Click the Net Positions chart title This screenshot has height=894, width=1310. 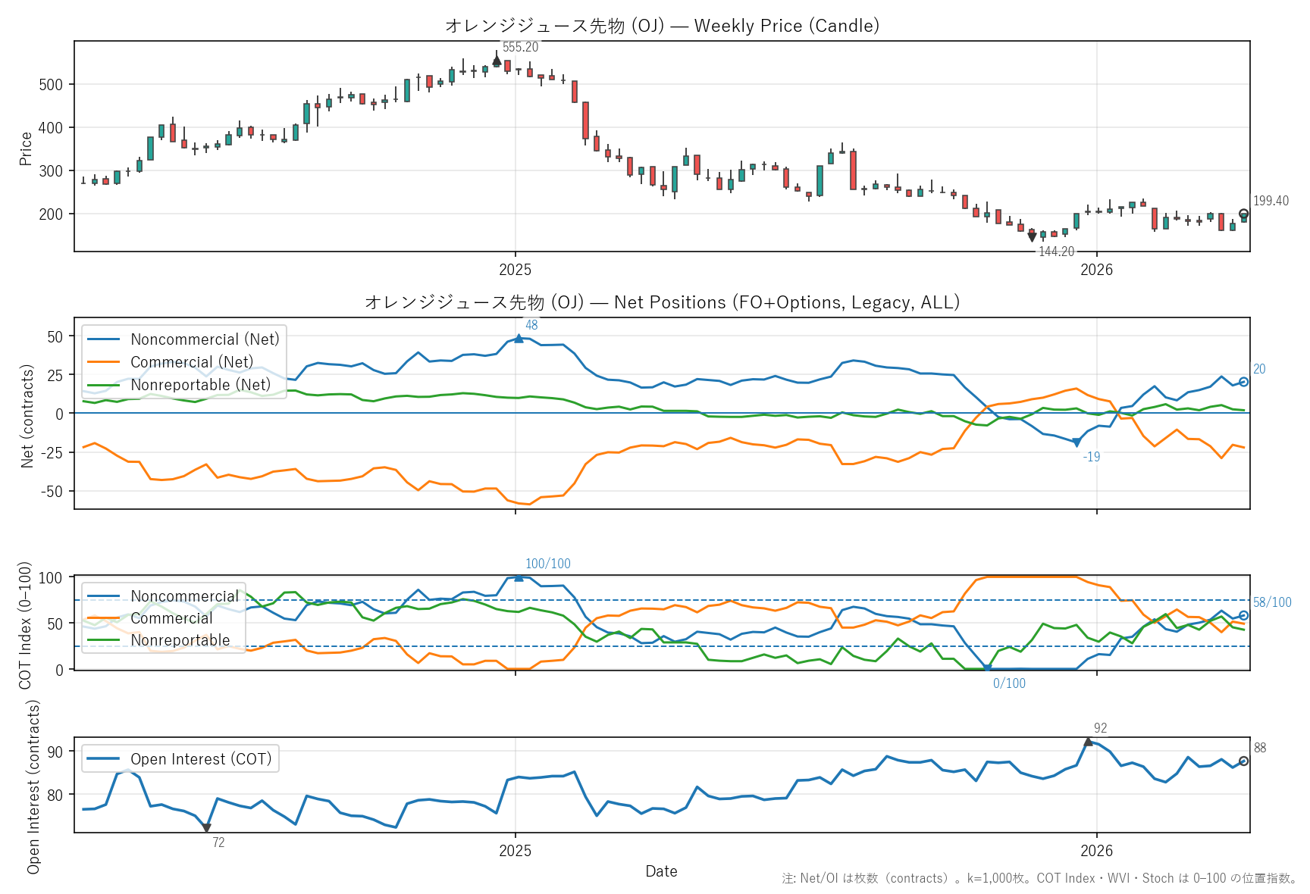click(x=661, y=302)
